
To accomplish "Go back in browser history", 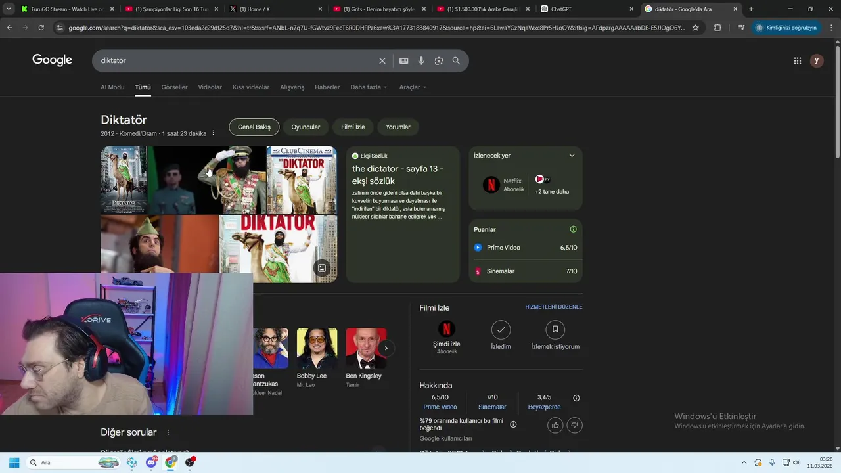I will [9, 28].
